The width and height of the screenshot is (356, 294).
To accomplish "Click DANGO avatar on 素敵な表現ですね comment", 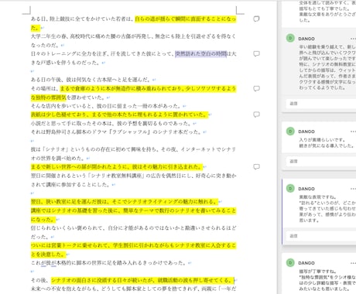I will [290, 188].
